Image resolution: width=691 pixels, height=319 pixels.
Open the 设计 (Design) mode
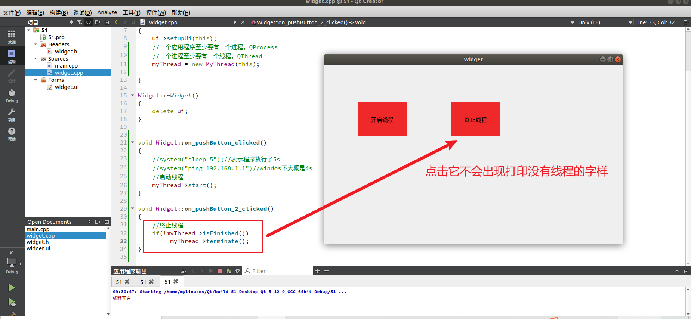[12, 75]
